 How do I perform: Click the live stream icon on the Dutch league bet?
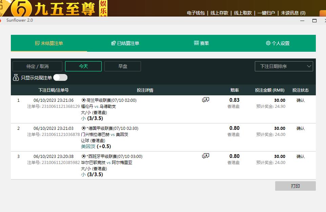(206, 100)
